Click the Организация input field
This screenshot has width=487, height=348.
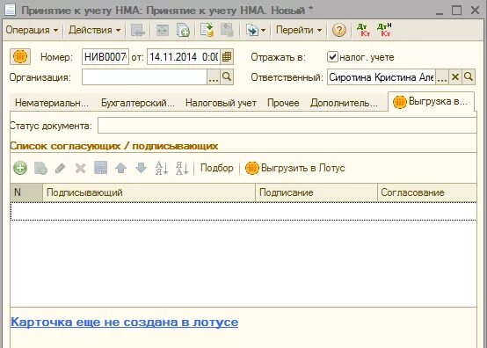[144, 76]
